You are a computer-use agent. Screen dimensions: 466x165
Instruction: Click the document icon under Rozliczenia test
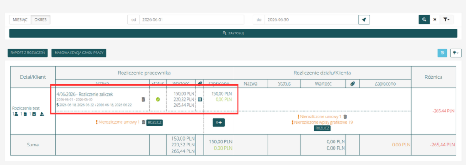coord(25,114)
